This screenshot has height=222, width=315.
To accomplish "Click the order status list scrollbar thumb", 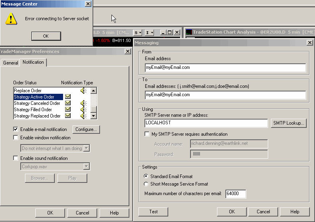I will [93, 109].
